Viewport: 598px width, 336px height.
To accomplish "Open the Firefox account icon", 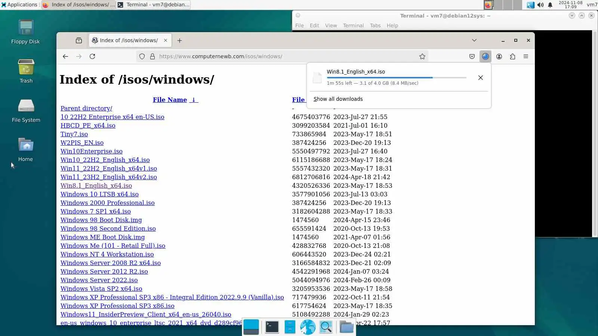I will tap(499, 56).
